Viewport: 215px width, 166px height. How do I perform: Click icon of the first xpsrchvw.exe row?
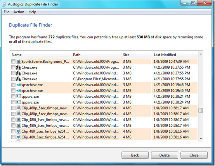pyautogui.click(x=18, y=85)
